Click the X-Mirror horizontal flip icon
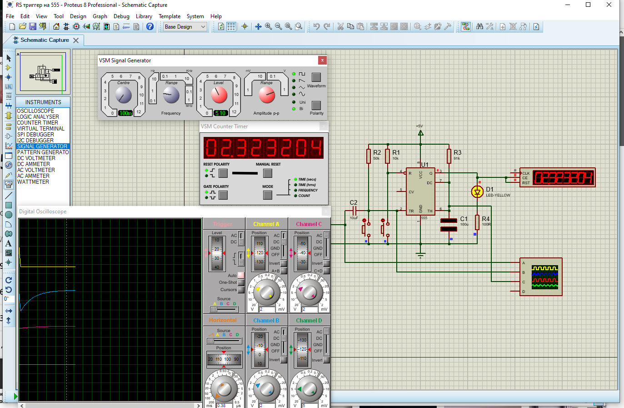The width and height of the screenshot is (624, 408). pos(9,311)
